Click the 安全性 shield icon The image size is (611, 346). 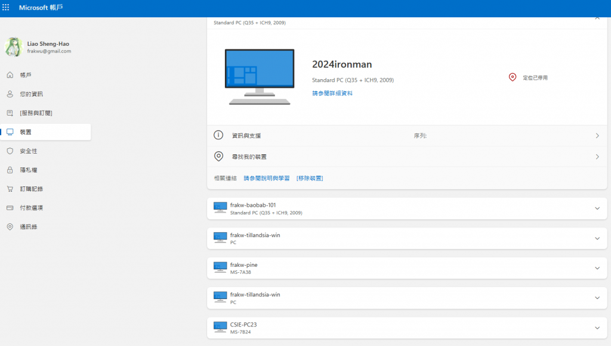[10, 151]
